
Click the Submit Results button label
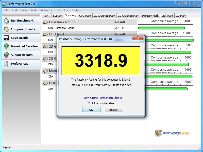coord(22,55)
